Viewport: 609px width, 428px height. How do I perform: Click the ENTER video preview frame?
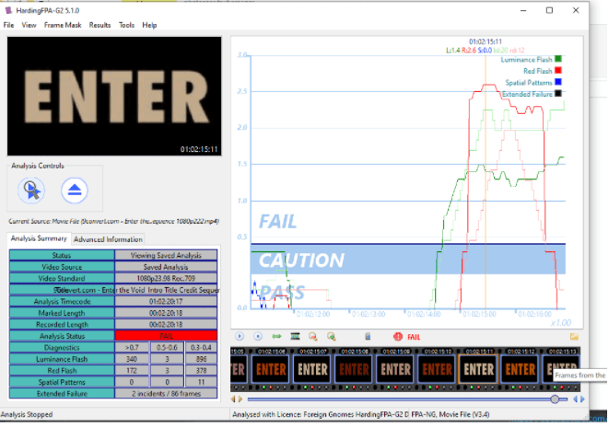114,97
